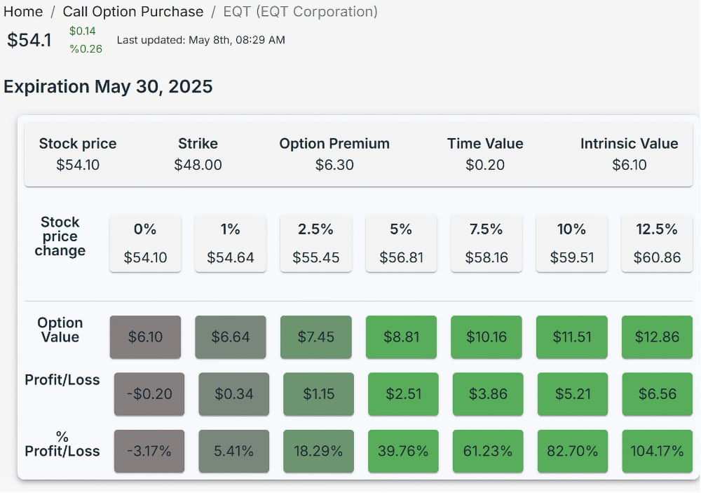Select the 1% stock price change cell
701x493 pixels.
[231, 243]
